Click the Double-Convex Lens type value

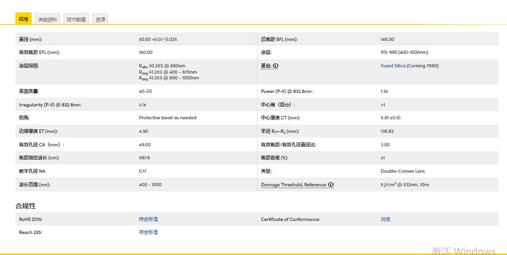click(x=402, y=171)
